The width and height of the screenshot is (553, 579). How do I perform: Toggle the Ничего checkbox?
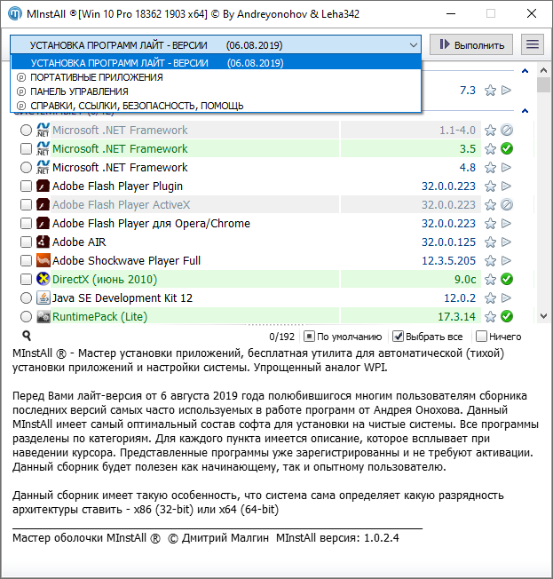[481, 337]
